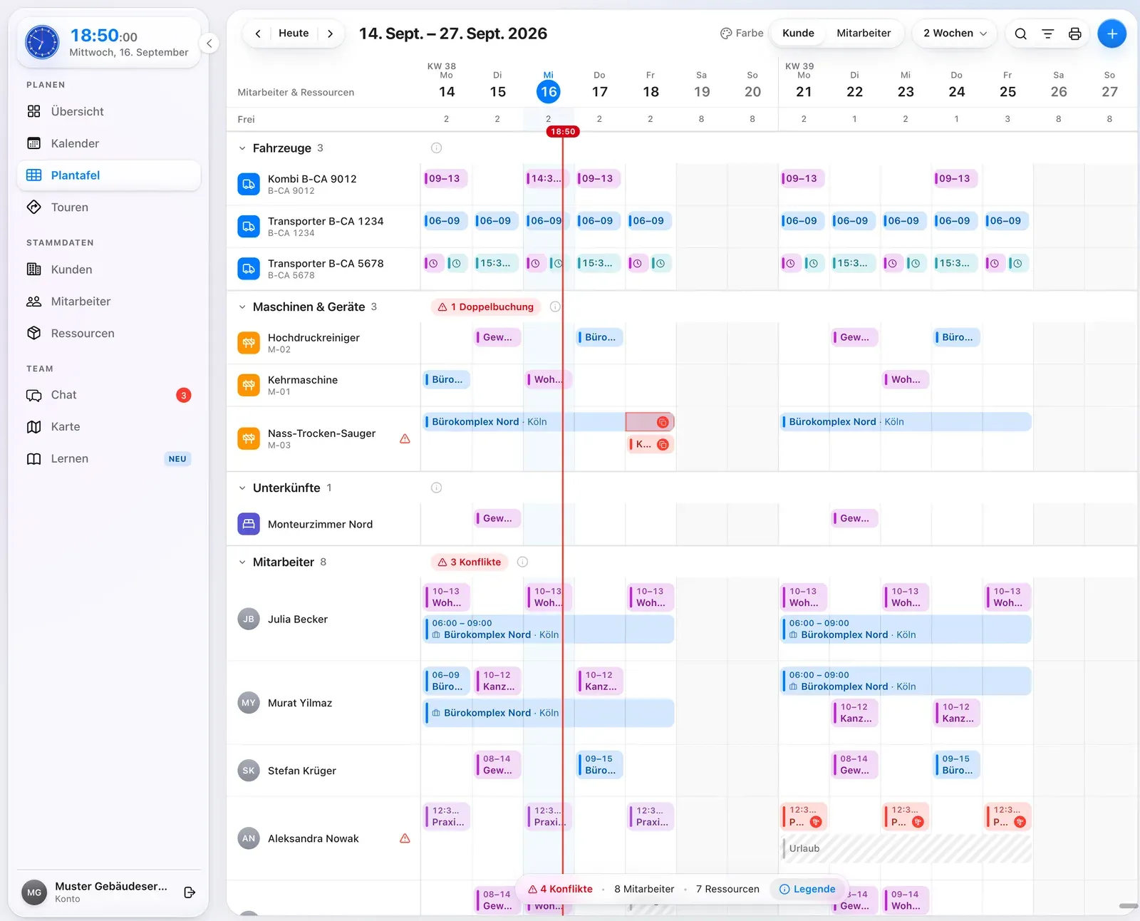Open Kalender in the sidebar

[x=109, y=143]
